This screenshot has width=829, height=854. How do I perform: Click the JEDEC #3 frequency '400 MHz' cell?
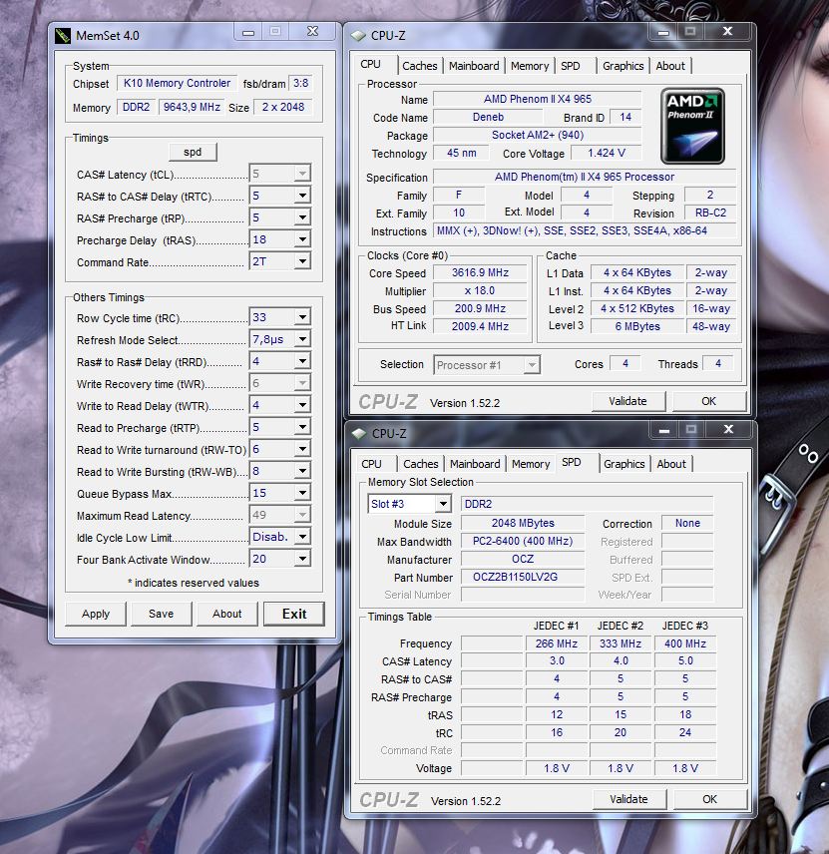[x=685, y=643]
